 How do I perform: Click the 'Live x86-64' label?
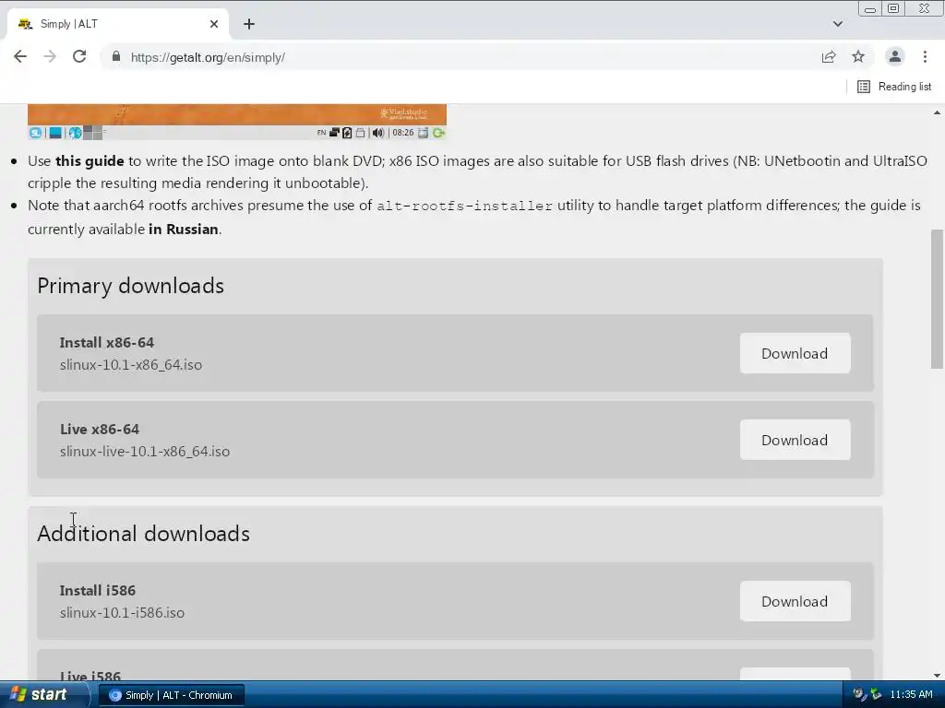point(100,430)
